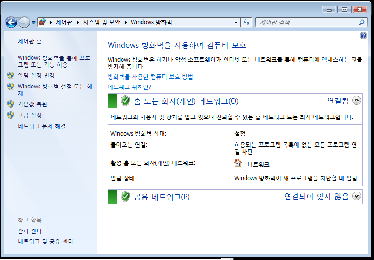The width and height of the screenshot is (374, 260).
Task: Select 제어판 in the breadcrumb path
Action: click(64, 22)
